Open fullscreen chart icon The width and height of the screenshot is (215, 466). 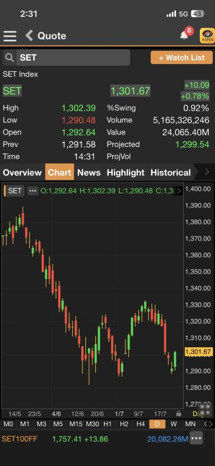pos(205,411)
